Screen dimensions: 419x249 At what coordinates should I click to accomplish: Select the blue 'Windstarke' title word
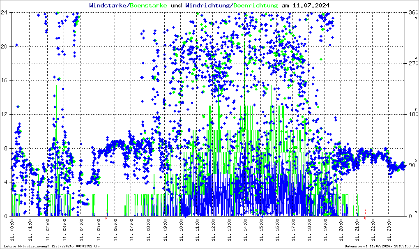click(x=108, y=5)
